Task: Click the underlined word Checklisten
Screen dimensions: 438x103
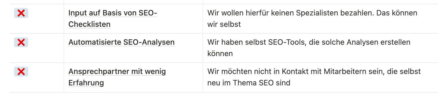Action: point(89,24)
